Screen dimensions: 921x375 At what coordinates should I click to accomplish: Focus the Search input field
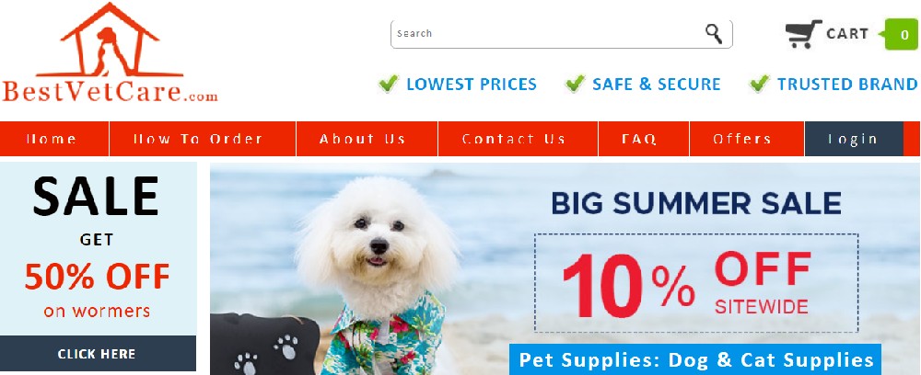click(x=546, y=34)
